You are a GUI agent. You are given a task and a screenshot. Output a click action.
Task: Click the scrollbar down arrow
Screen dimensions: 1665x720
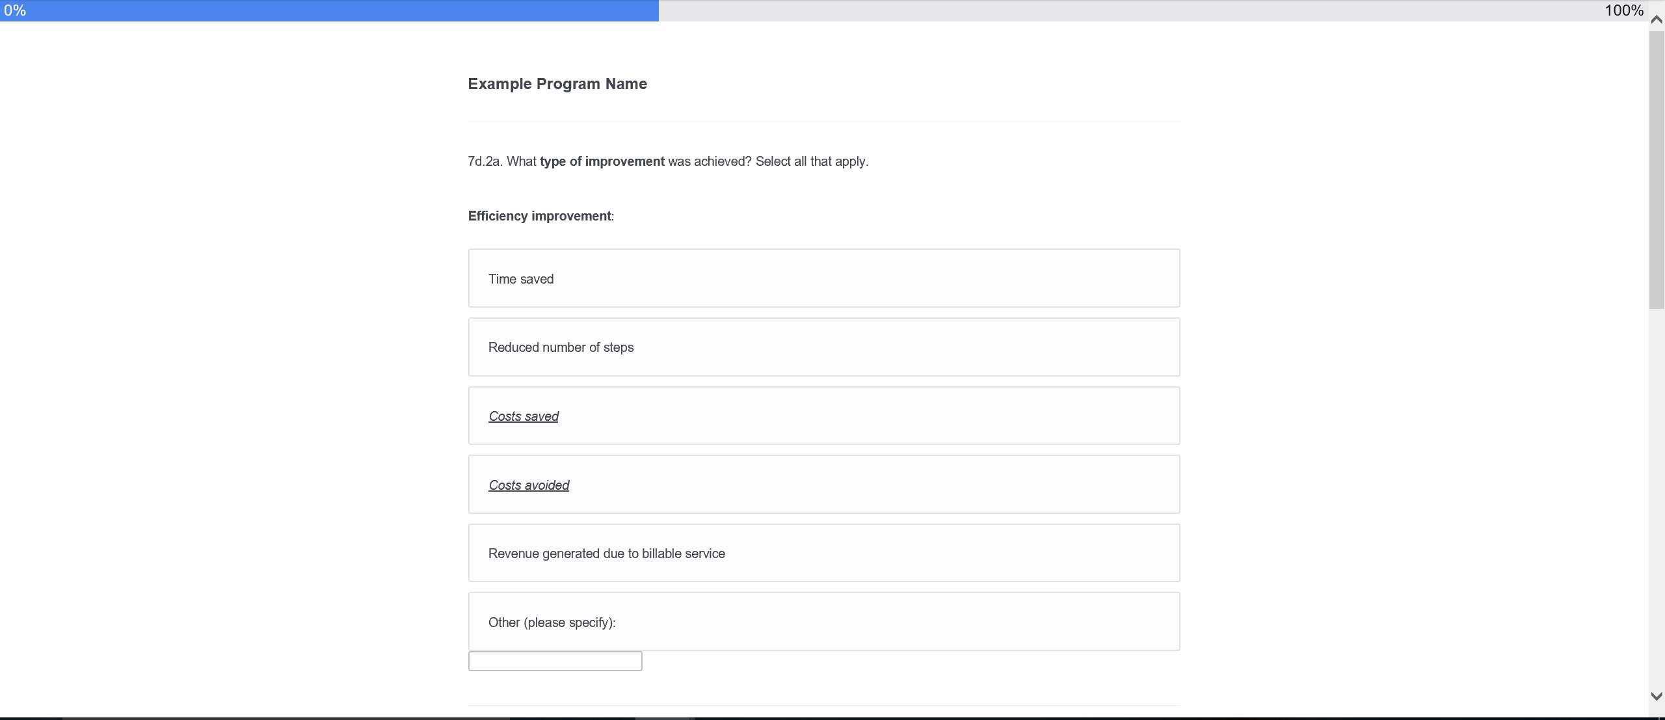(1657, 696)
